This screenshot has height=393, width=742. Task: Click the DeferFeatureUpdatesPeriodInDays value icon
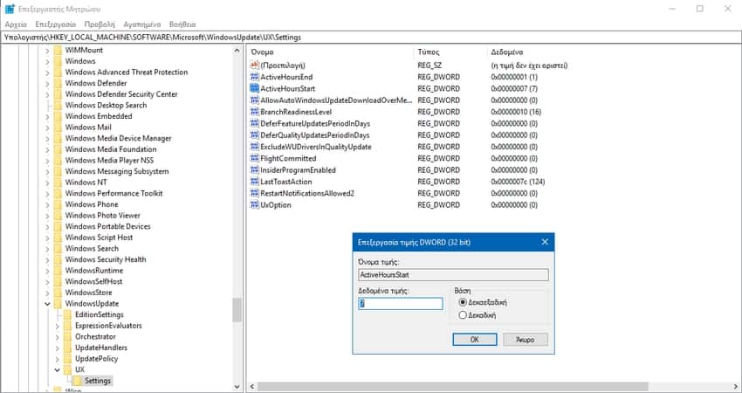[255, 124]
